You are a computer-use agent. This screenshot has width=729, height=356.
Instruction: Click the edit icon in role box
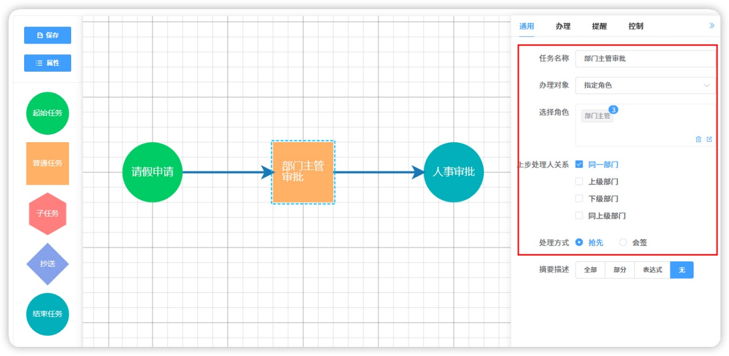(x=709, y=139)
